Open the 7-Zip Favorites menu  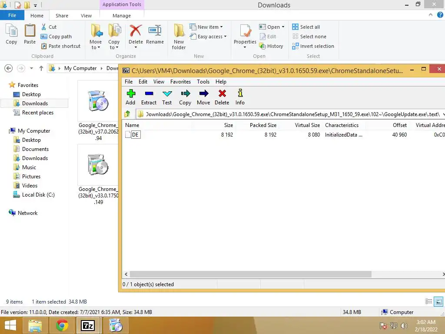pos(180,82)
